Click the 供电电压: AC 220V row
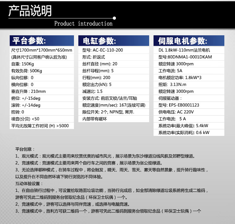235x224 pixels. 176,112
